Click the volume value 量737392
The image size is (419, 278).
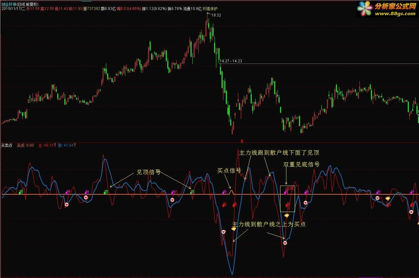pos(91,9)
